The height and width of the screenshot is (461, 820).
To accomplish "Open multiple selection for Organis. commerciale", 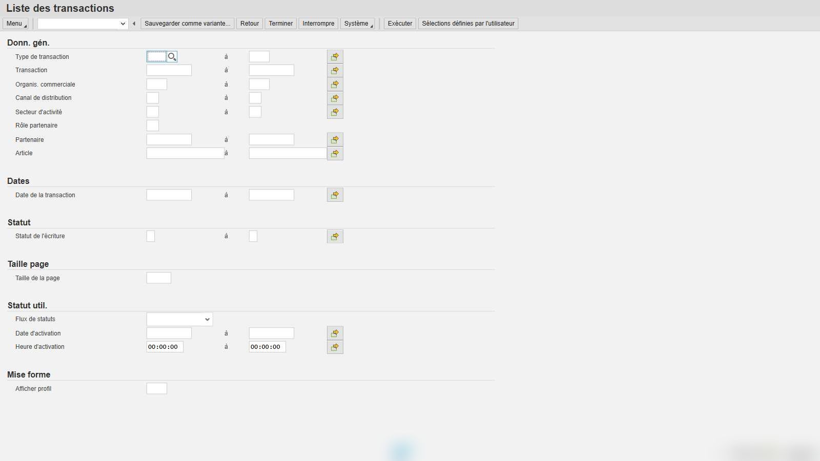I will click(x=335, y=84).
